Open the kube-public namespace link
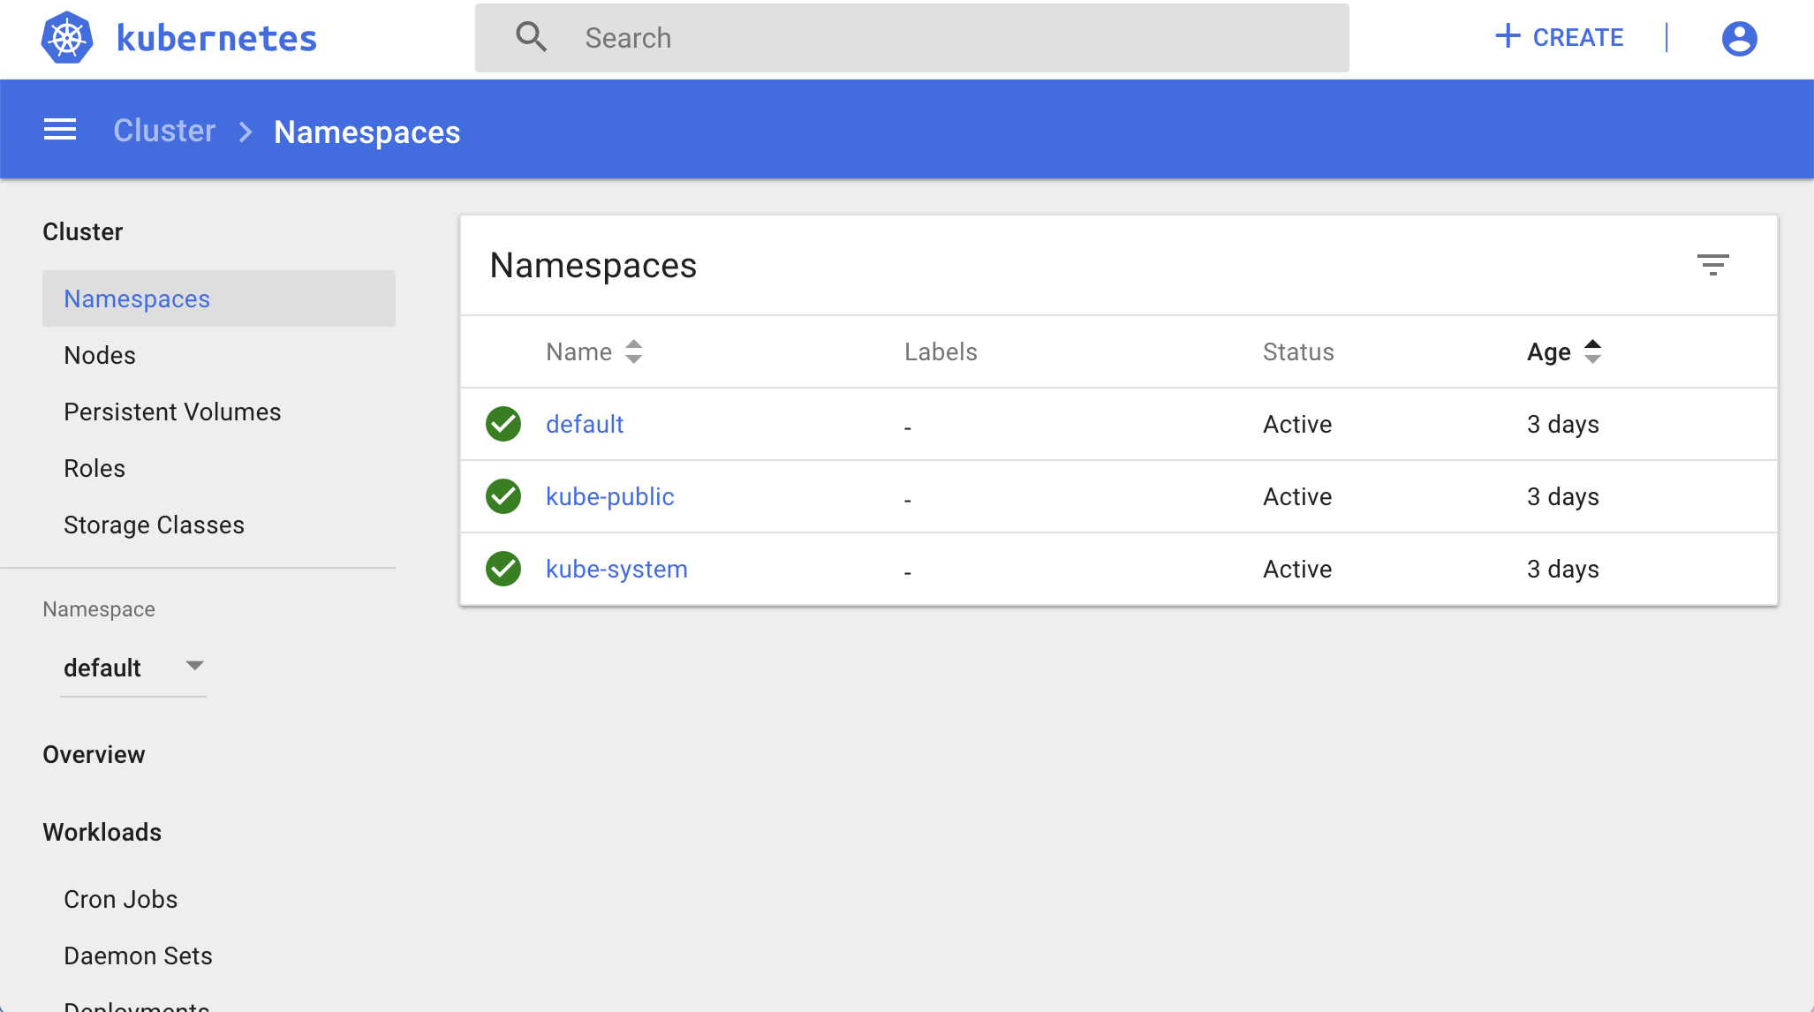The width and height of the screenshot is (1814, 1012). pos(609,496)
